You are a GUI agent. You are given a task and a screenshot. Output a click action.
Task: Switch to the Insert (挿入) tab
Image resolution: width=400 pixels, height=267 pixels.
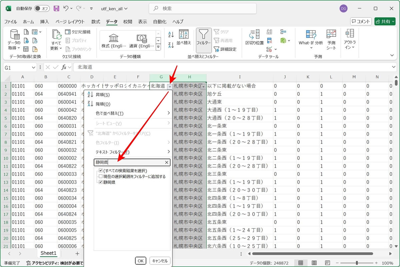[x=44, y=22]
